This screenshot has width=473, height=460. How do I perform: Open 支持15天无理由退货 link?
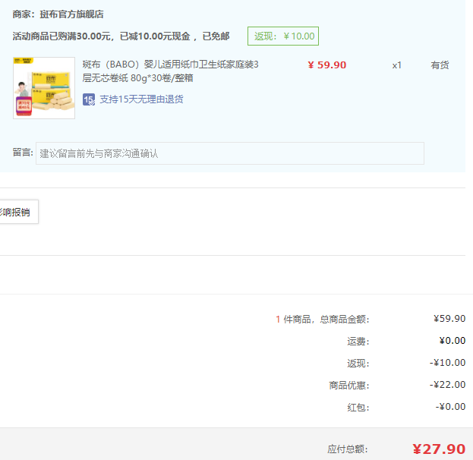[x=141, y=99]
